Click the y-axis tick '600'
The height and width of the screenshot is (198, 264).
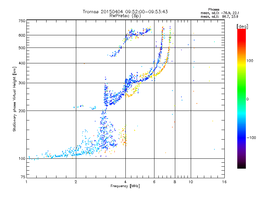coord(22,35)
